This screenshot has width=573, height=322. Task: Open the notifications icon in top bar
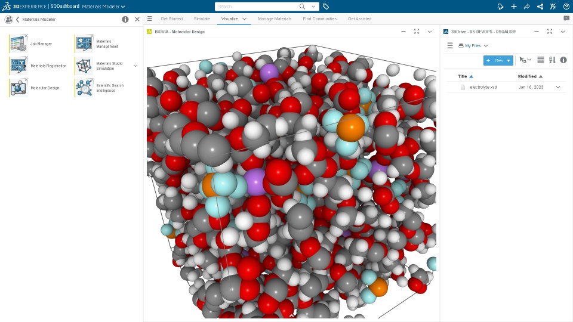[x=501, y=7]
